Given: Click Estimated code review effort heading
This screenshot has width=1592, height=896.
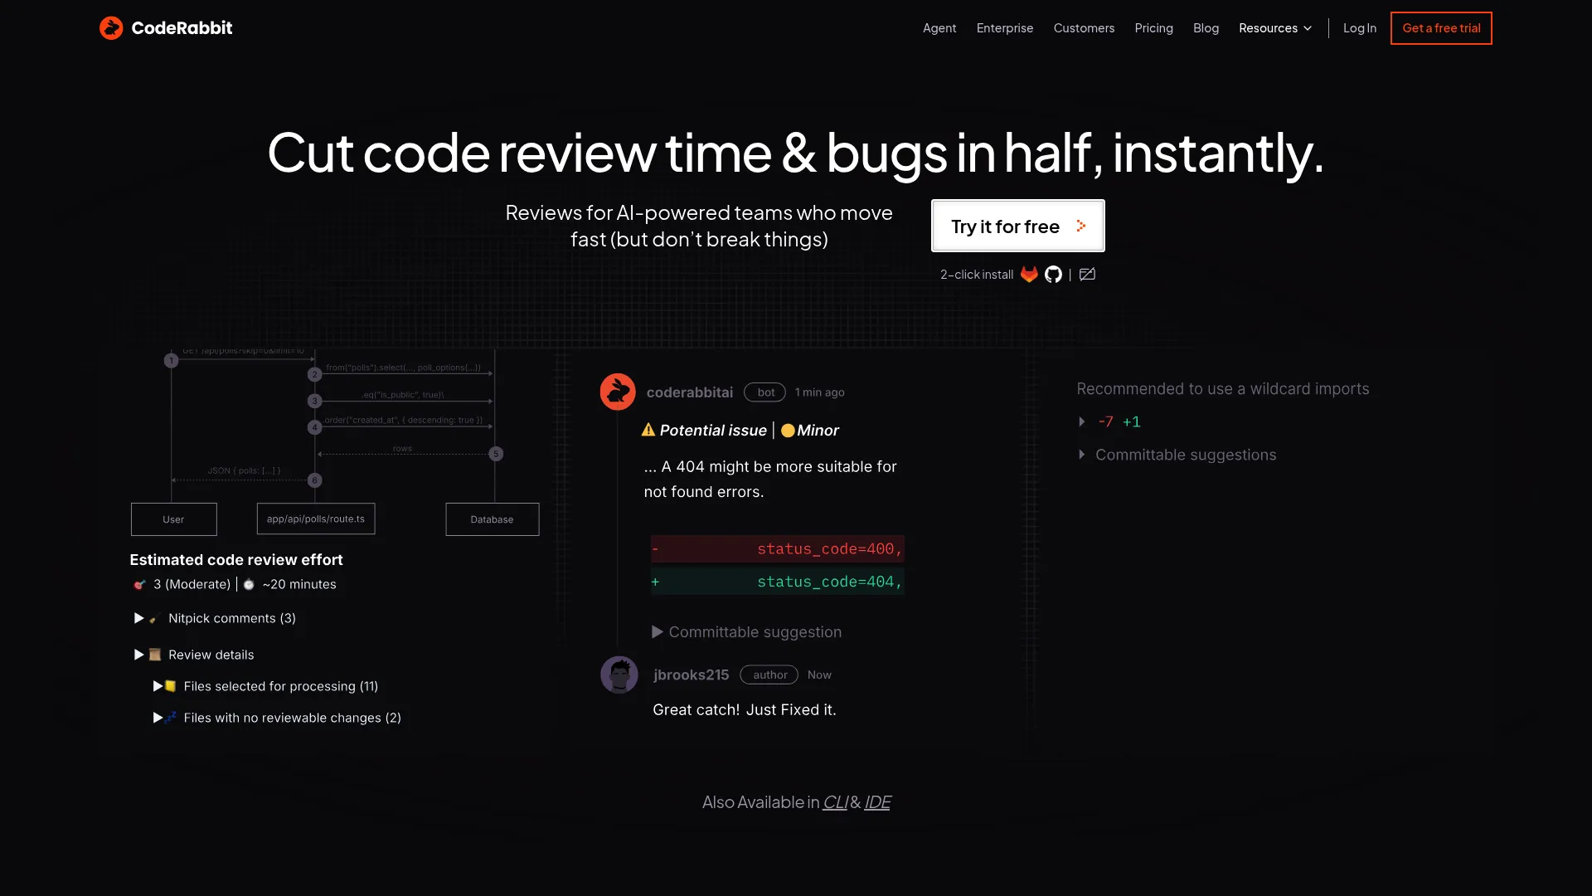Looking at the screenshot, I should click(236, 560).
